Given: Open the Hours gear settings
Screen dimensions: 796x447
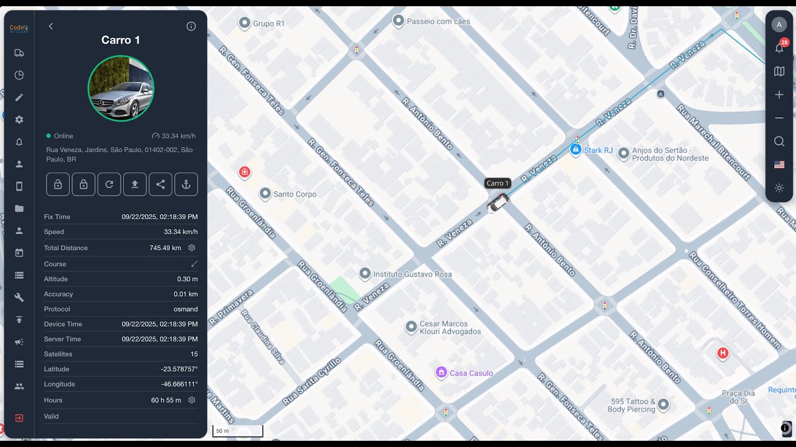Looking at the screenshot, I should tap(192, 400).
